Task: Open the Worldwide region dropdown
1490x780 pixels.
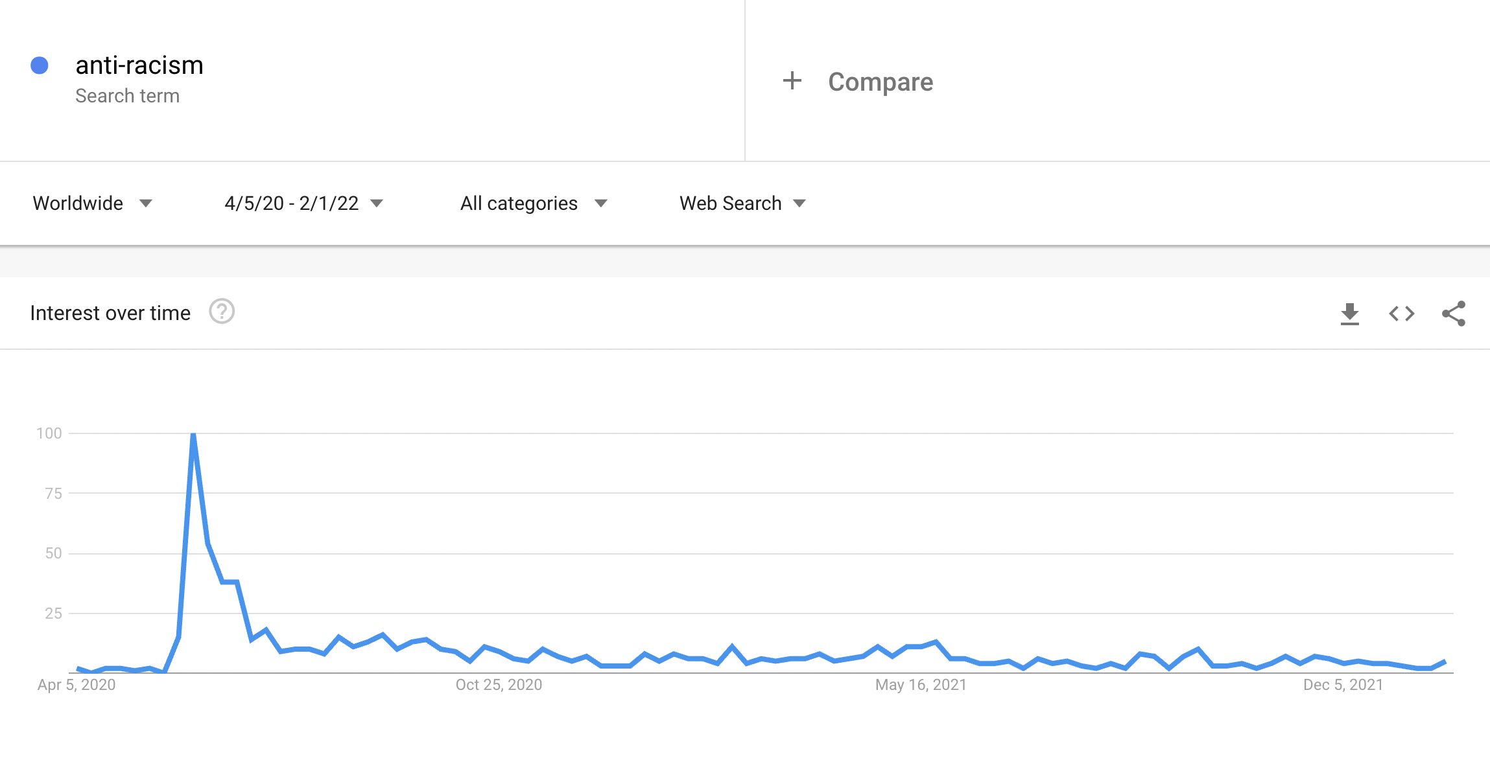Action: click(92, 203)
